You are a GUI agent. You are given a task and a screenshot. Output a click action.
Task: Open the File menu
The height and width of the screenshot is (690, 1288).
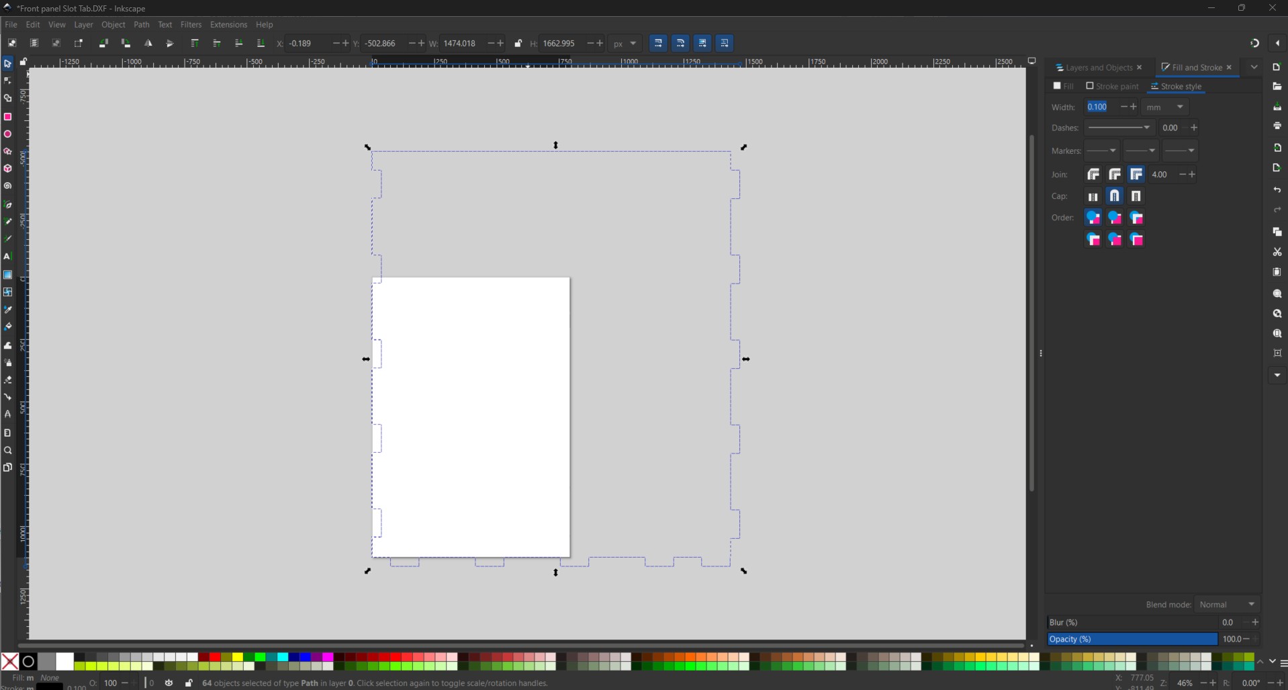click(x=11, y=24)
